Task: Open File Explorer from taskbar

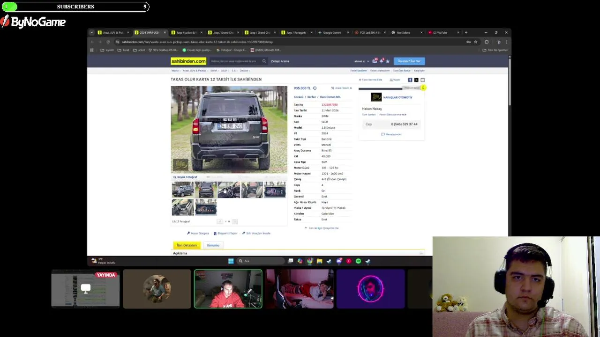Action: click(x=319, y=261)
